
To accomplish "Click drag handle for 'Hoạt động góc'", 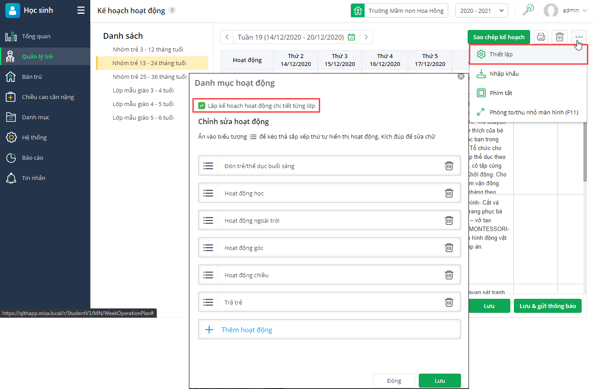I will pos(208,248).
